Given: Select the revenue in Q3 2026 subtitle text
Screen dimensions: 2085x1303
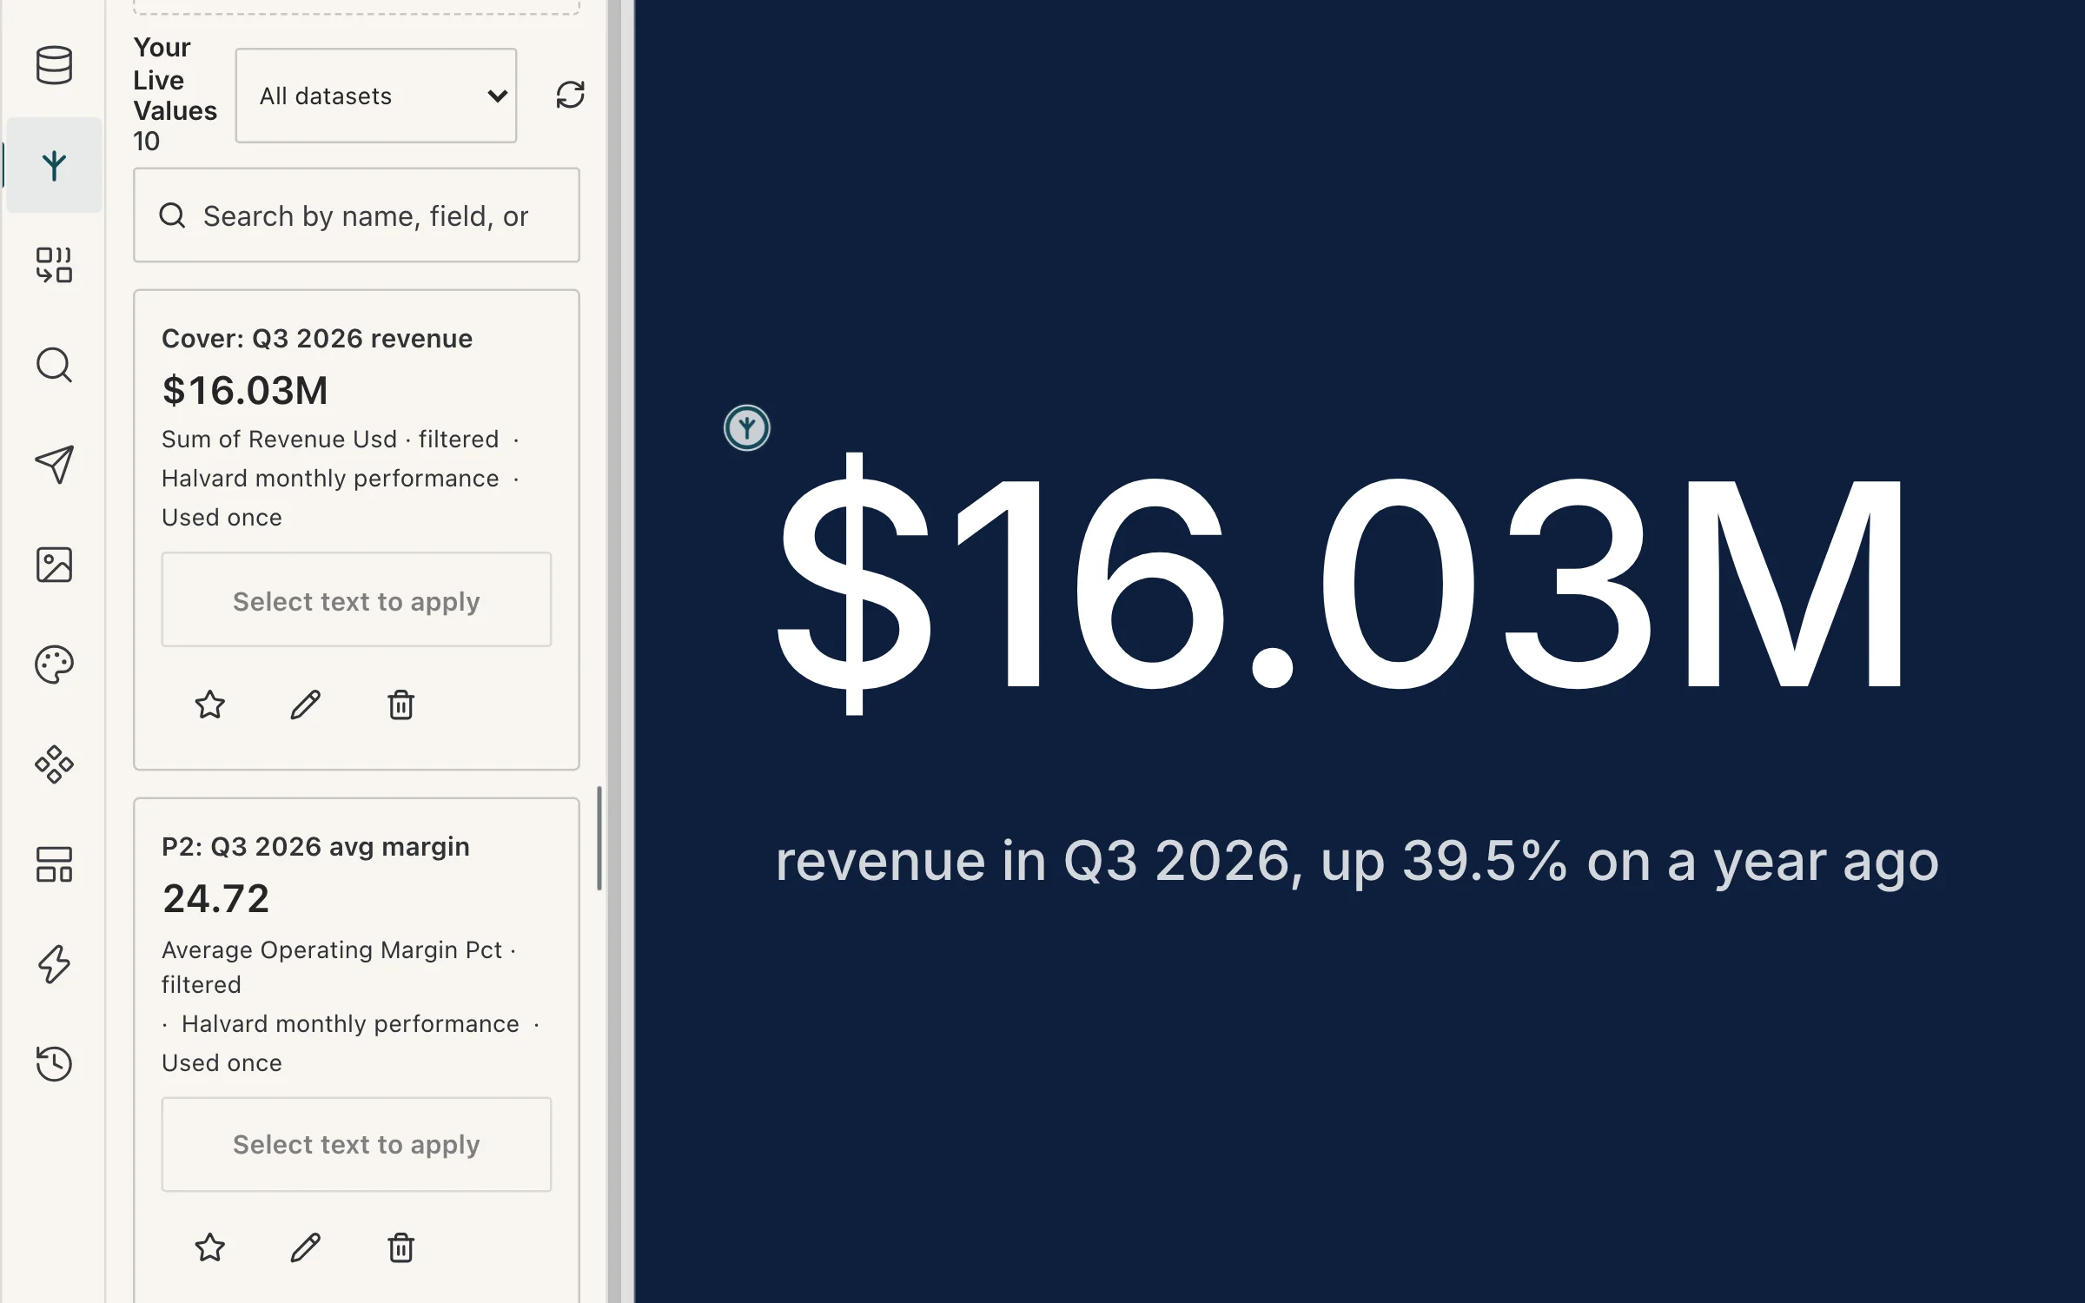Looking at the screenshot, I should click(1357, 861).
